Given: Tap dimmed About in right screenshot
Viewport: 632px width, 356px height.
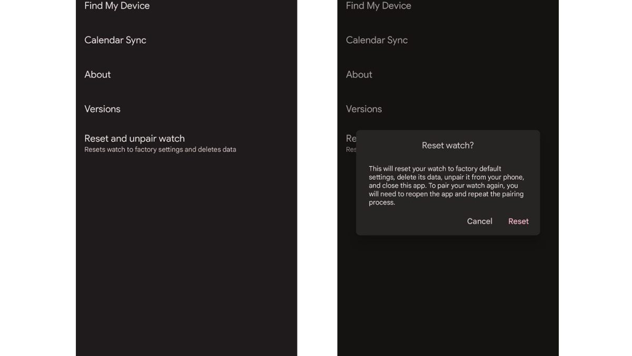Looking at the screenshot, I should pyautogui.click(x=359, y=74).
